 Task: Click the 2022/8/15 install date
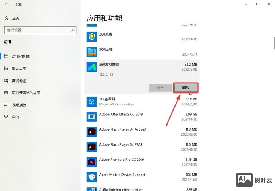(x=189, y=70)
